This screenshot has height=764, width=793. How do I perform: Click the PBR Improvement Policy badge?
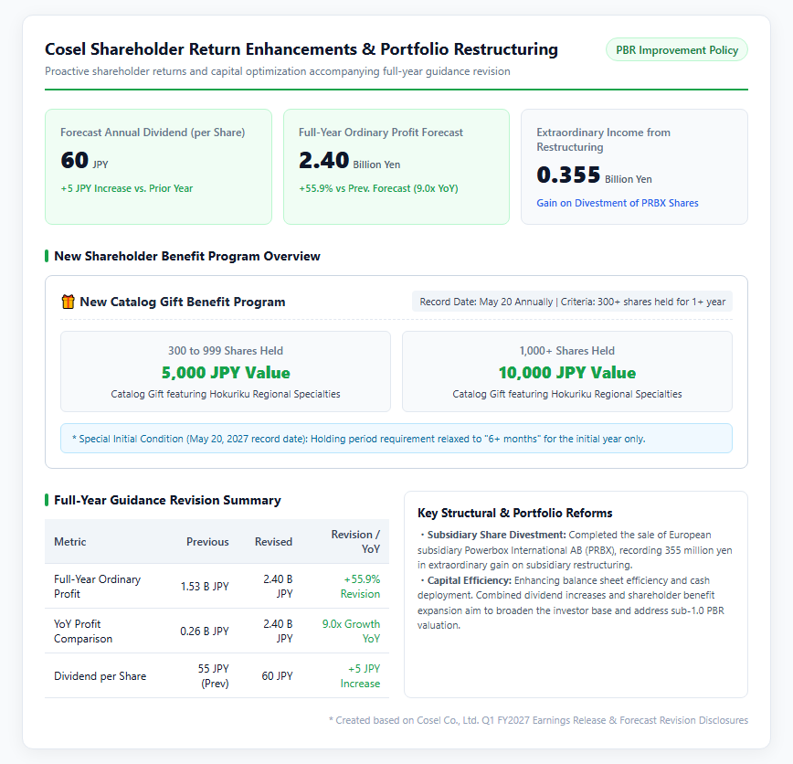677,50
